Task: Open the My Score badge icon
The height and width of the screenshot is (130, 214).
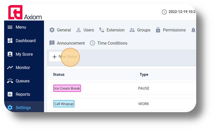Action: (10, 54)
